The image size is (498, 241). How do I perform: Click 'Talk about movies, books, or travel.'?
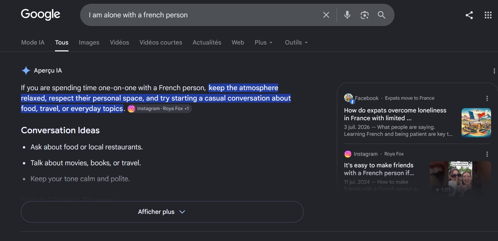(86, 163)
